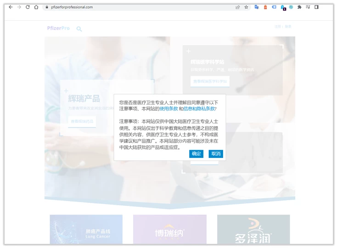Reload the page with the refresh icon
This screenshot has height=248, width=337.
click(x=28, y=7)
